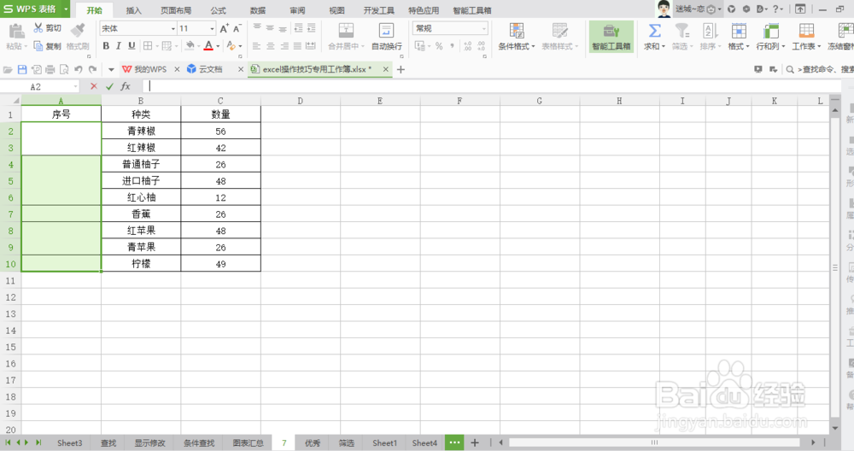Switch to the 开始 ribbon tab
This screenshot has height=451, width=854.
coord(94,10)
